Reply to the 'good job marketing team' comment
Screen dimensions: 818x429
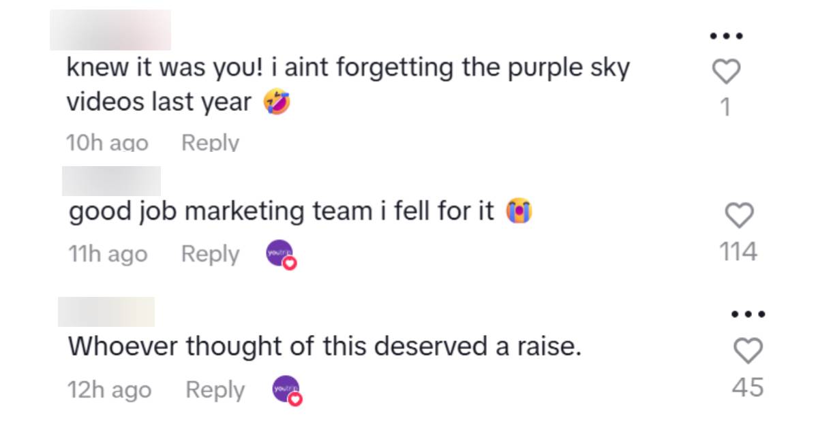[x=210, y=254]
